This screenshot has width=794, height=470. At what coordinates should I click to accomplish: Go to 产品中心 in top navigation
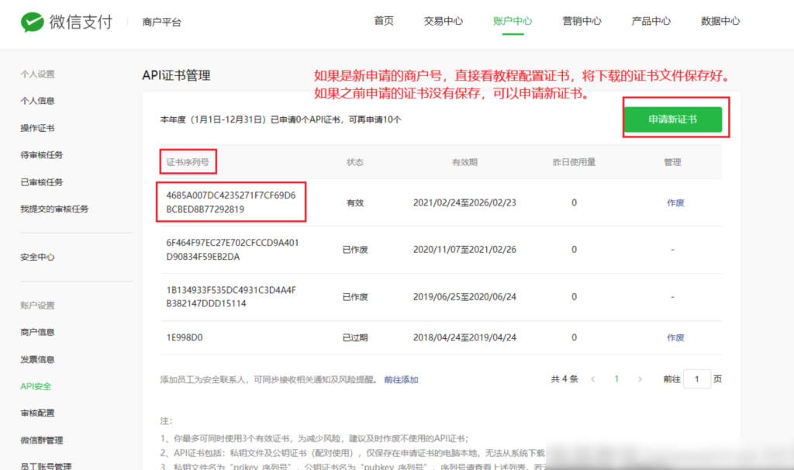pyautogui.click(x=651, y=21)
